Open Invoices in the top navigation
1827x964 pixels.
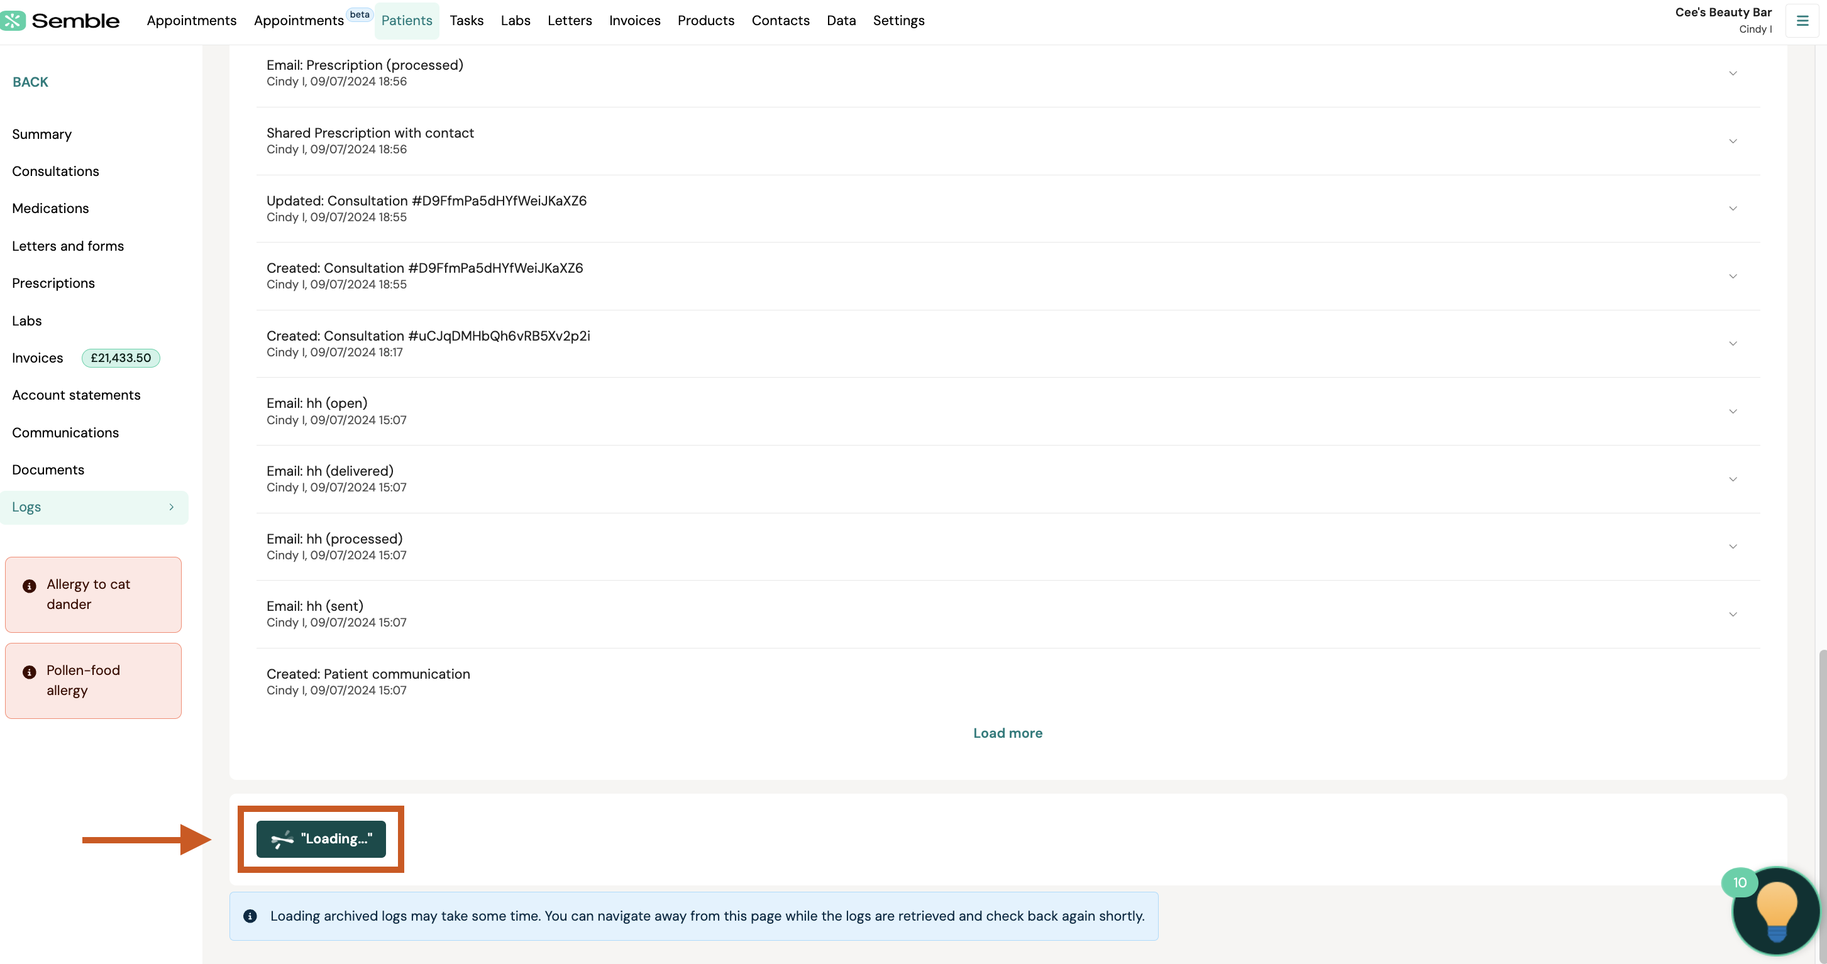635,21
